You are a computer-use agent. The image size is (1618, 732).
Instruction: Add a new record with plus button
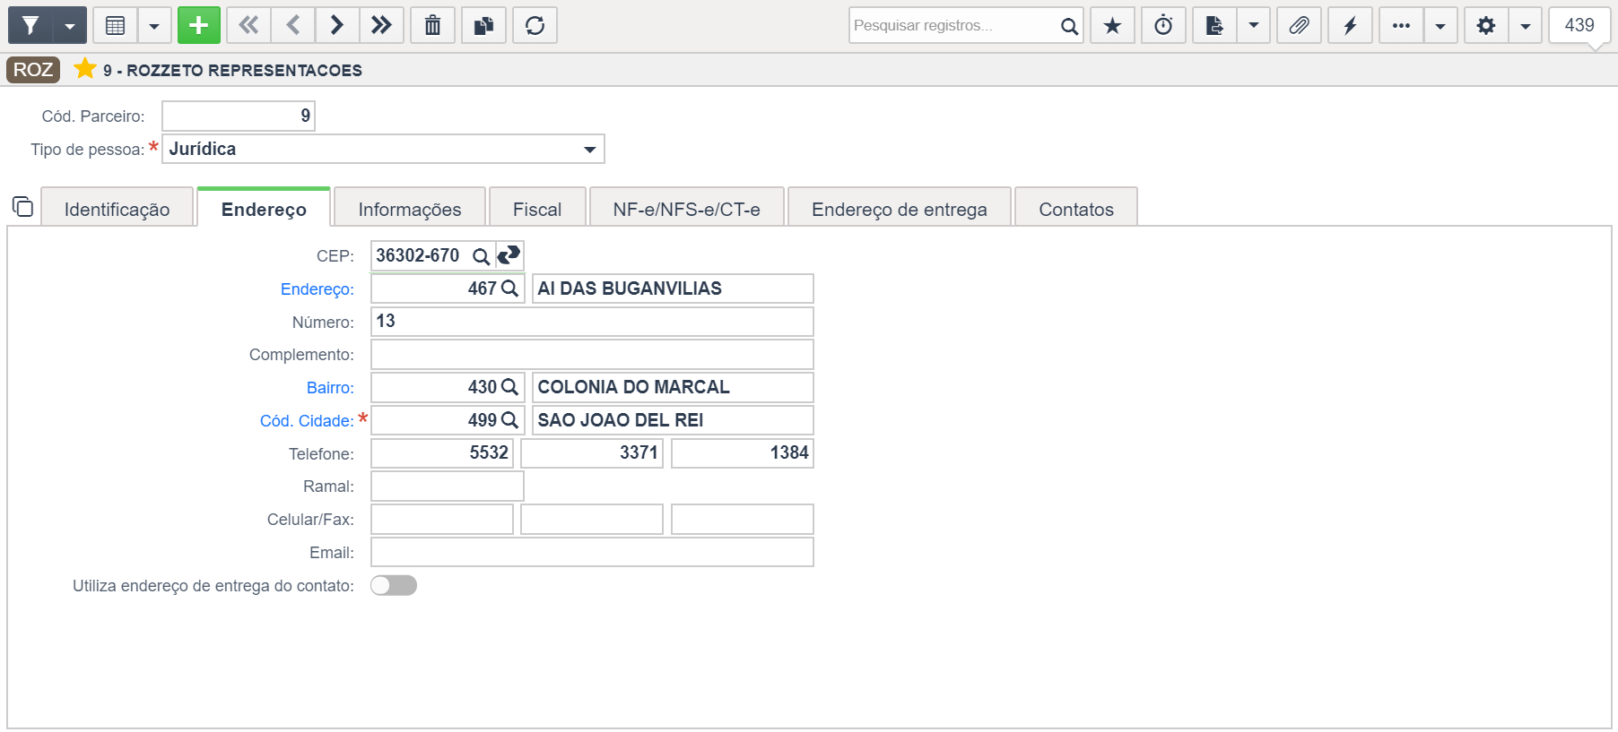(199, 25)
